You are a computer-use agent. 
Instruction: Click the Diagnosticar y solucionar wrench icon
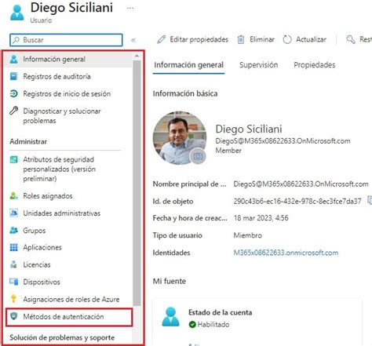(x=13, y=111)
